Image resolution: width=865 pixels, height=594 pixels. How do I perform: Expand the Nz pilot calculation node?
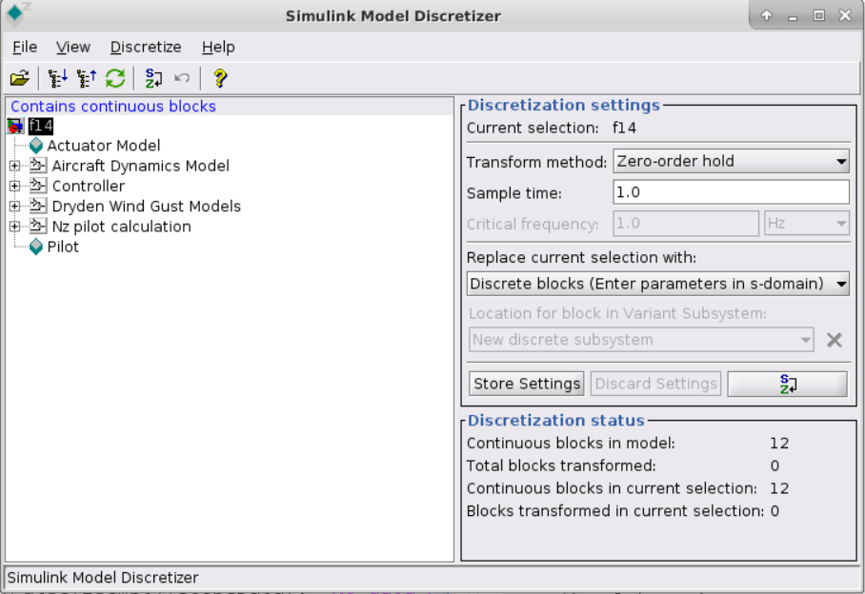pyautogui.click(x=14, y=227)
